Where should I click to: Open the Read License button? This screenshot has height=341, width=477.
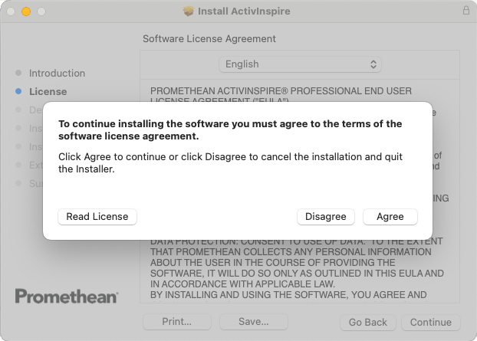point(97,217)
